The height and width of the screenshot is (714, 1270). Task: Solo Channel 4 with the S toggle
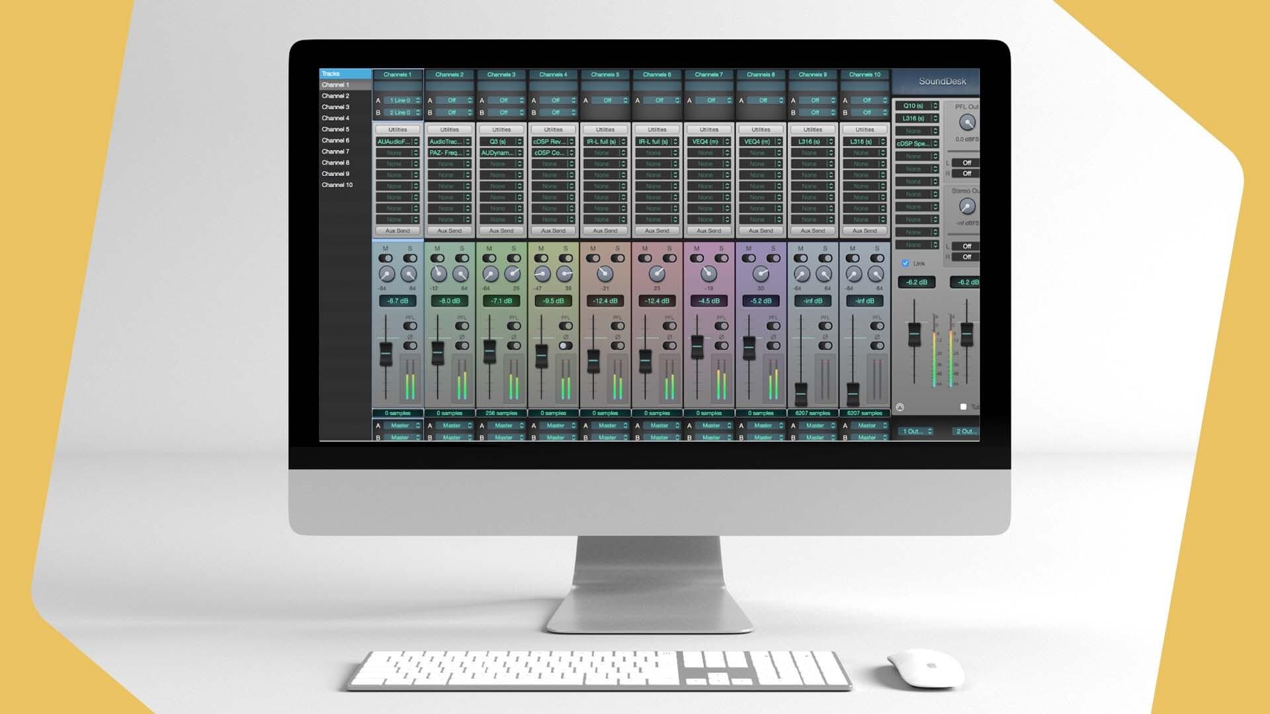[566, 258]
